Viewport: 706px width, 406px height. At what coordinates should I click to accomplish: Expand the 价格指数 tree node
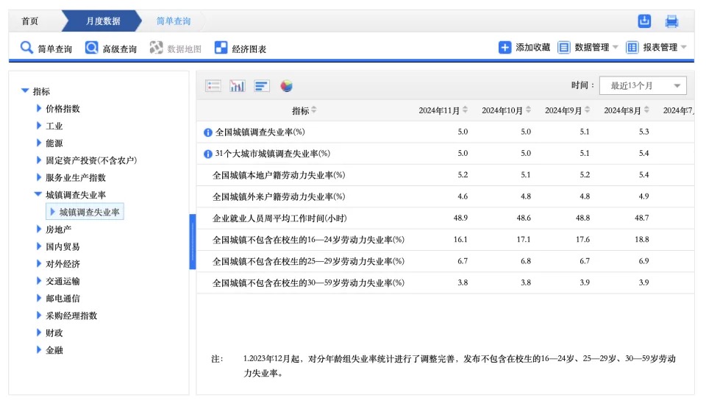(x=40, y=109)
